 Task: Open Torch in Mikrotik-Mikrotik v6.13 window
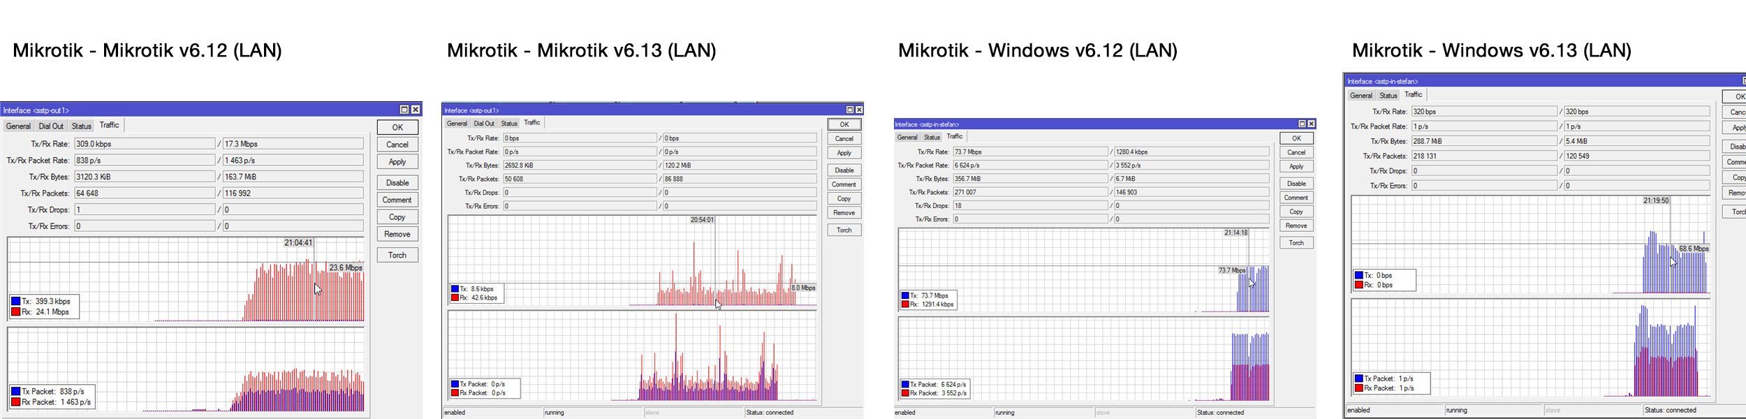pyautogui.click(x=844, y=230)
